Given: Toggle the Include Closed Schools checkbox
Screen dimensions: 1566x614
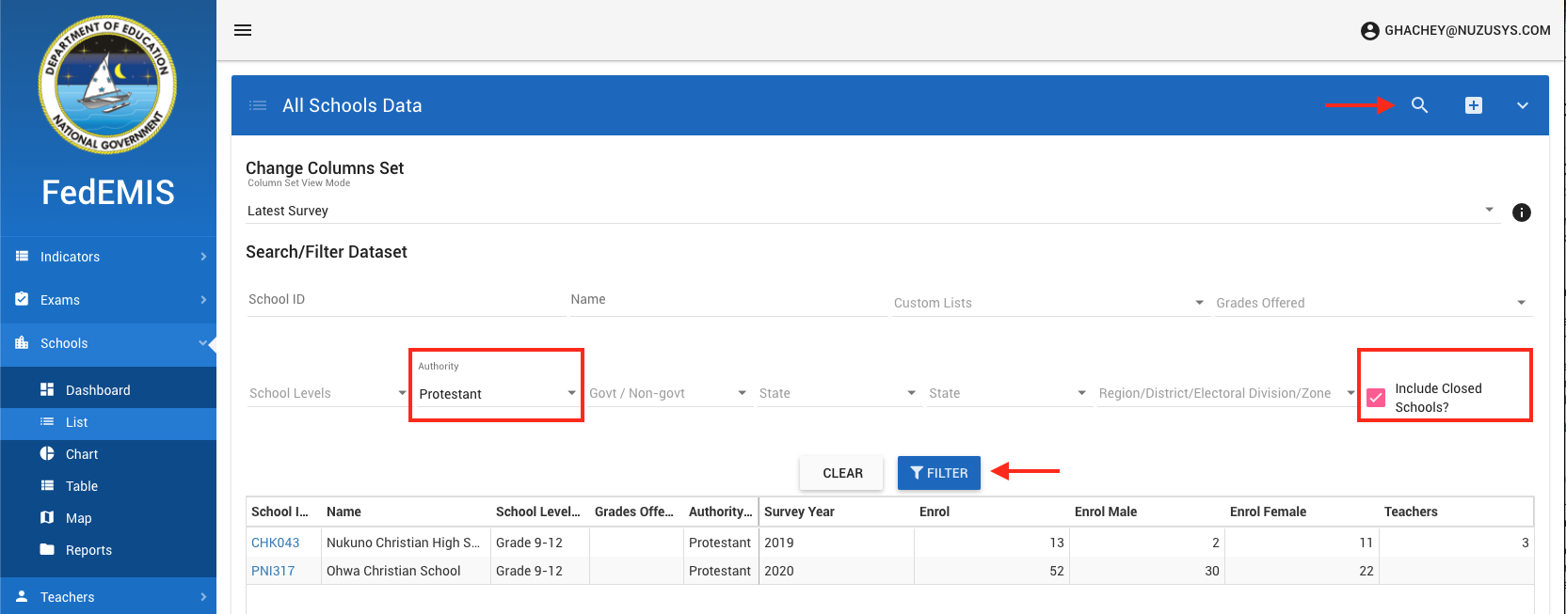Looking at the screenshot, I should [1376, 398].
